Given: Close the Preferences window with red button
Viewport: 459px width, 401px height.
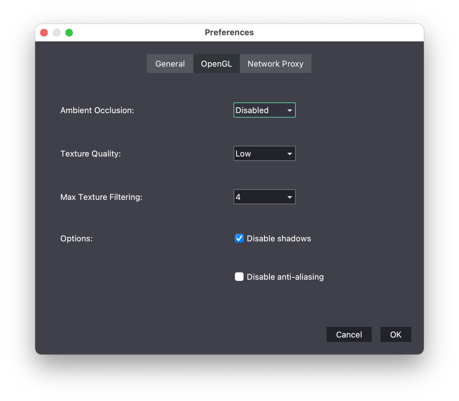Looking at the screenshot, I should point(44,33).
